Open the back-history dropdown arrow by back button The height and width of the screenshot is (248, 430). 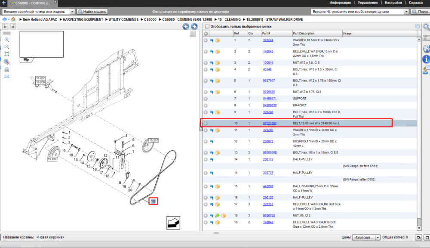9,19
